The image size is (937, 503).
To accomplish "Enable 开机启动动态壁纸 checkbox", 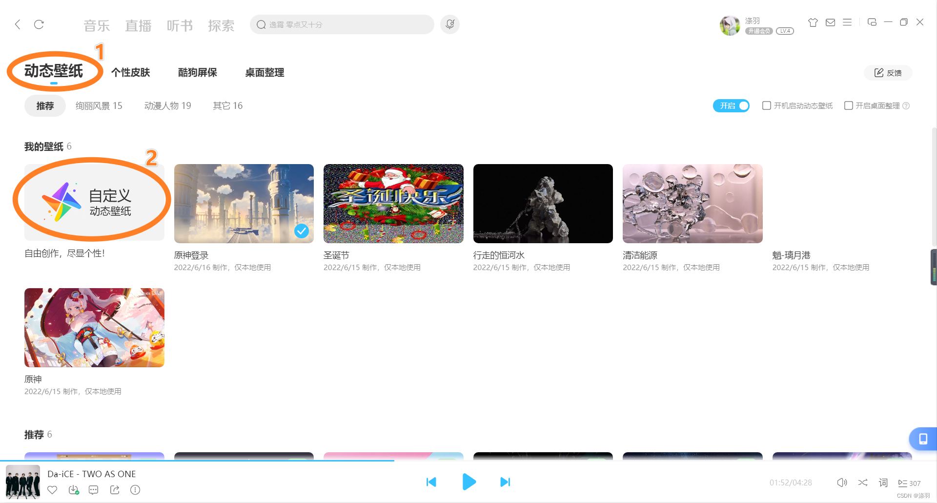I will point(766,106).
